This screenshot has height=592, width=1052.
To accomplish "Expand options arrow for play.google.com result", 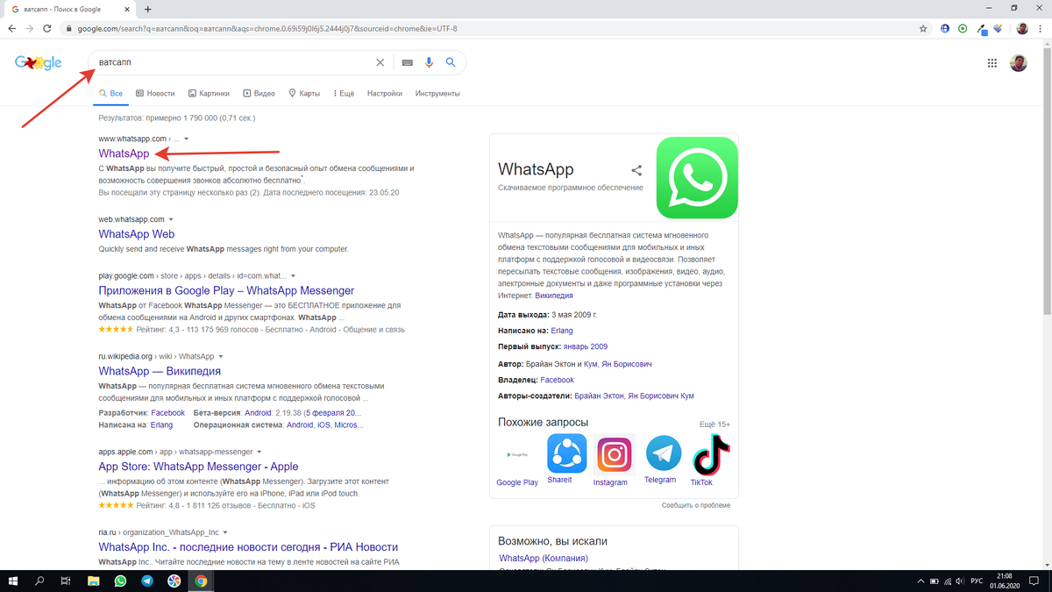I will tap(293, 275).
